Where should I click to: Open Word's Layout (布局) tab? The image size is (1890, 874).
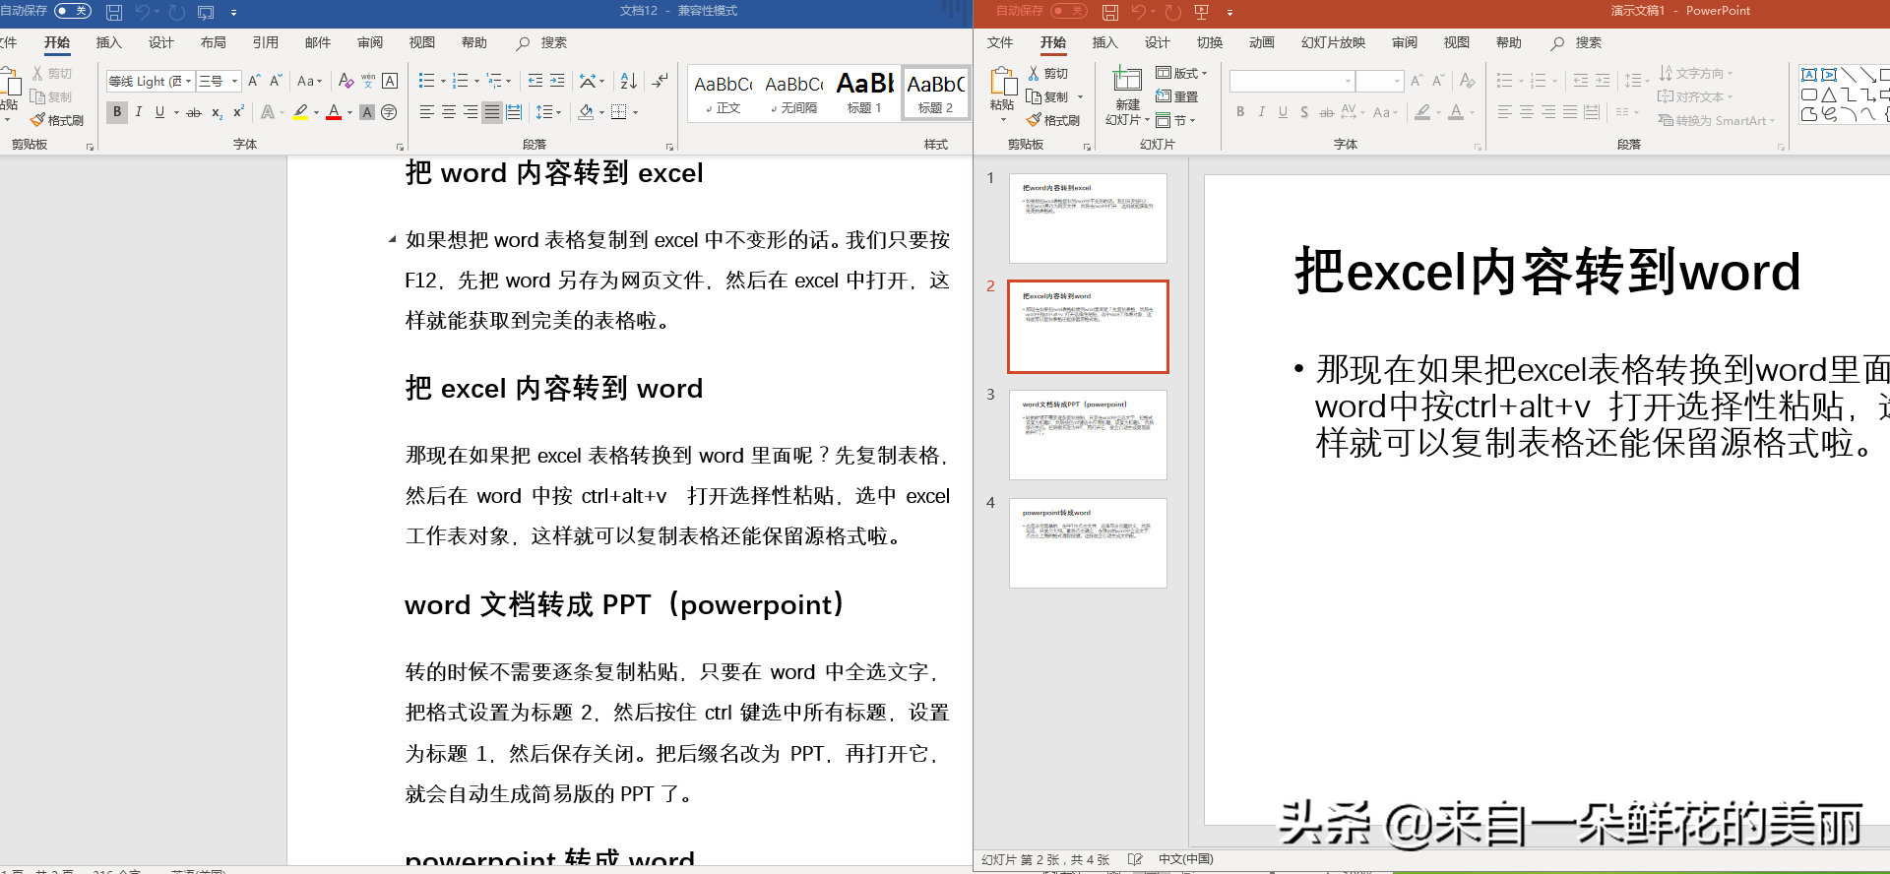(x=214, y=42)
